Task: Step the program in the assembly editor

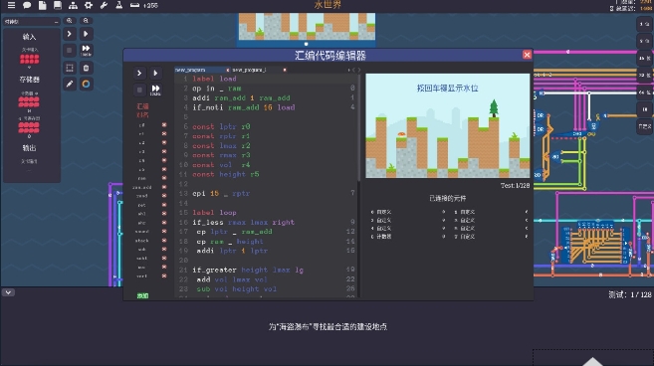Action: click(x=139, y=73)
